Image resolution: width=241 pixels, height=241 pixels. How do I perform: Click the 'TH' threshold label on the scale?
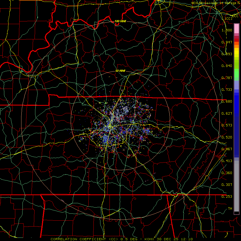point(230,208)
